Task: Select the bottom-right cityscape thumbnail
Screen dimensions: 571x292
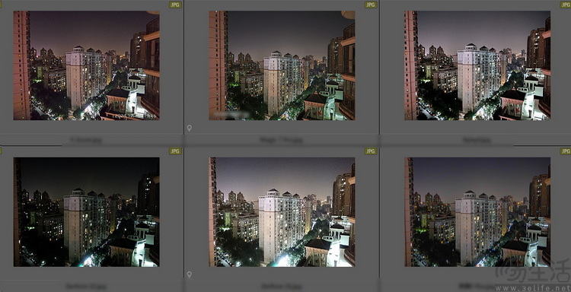Action: [477, 212]
